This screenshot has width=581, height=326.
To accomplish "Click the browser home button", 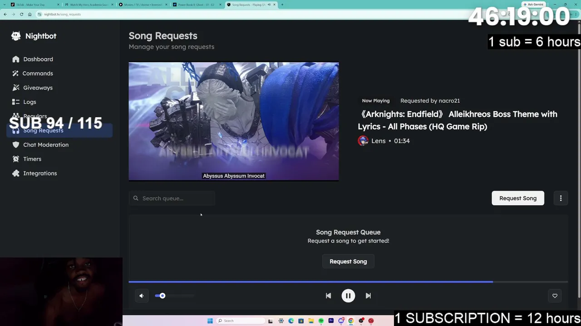I will (30, 14).
